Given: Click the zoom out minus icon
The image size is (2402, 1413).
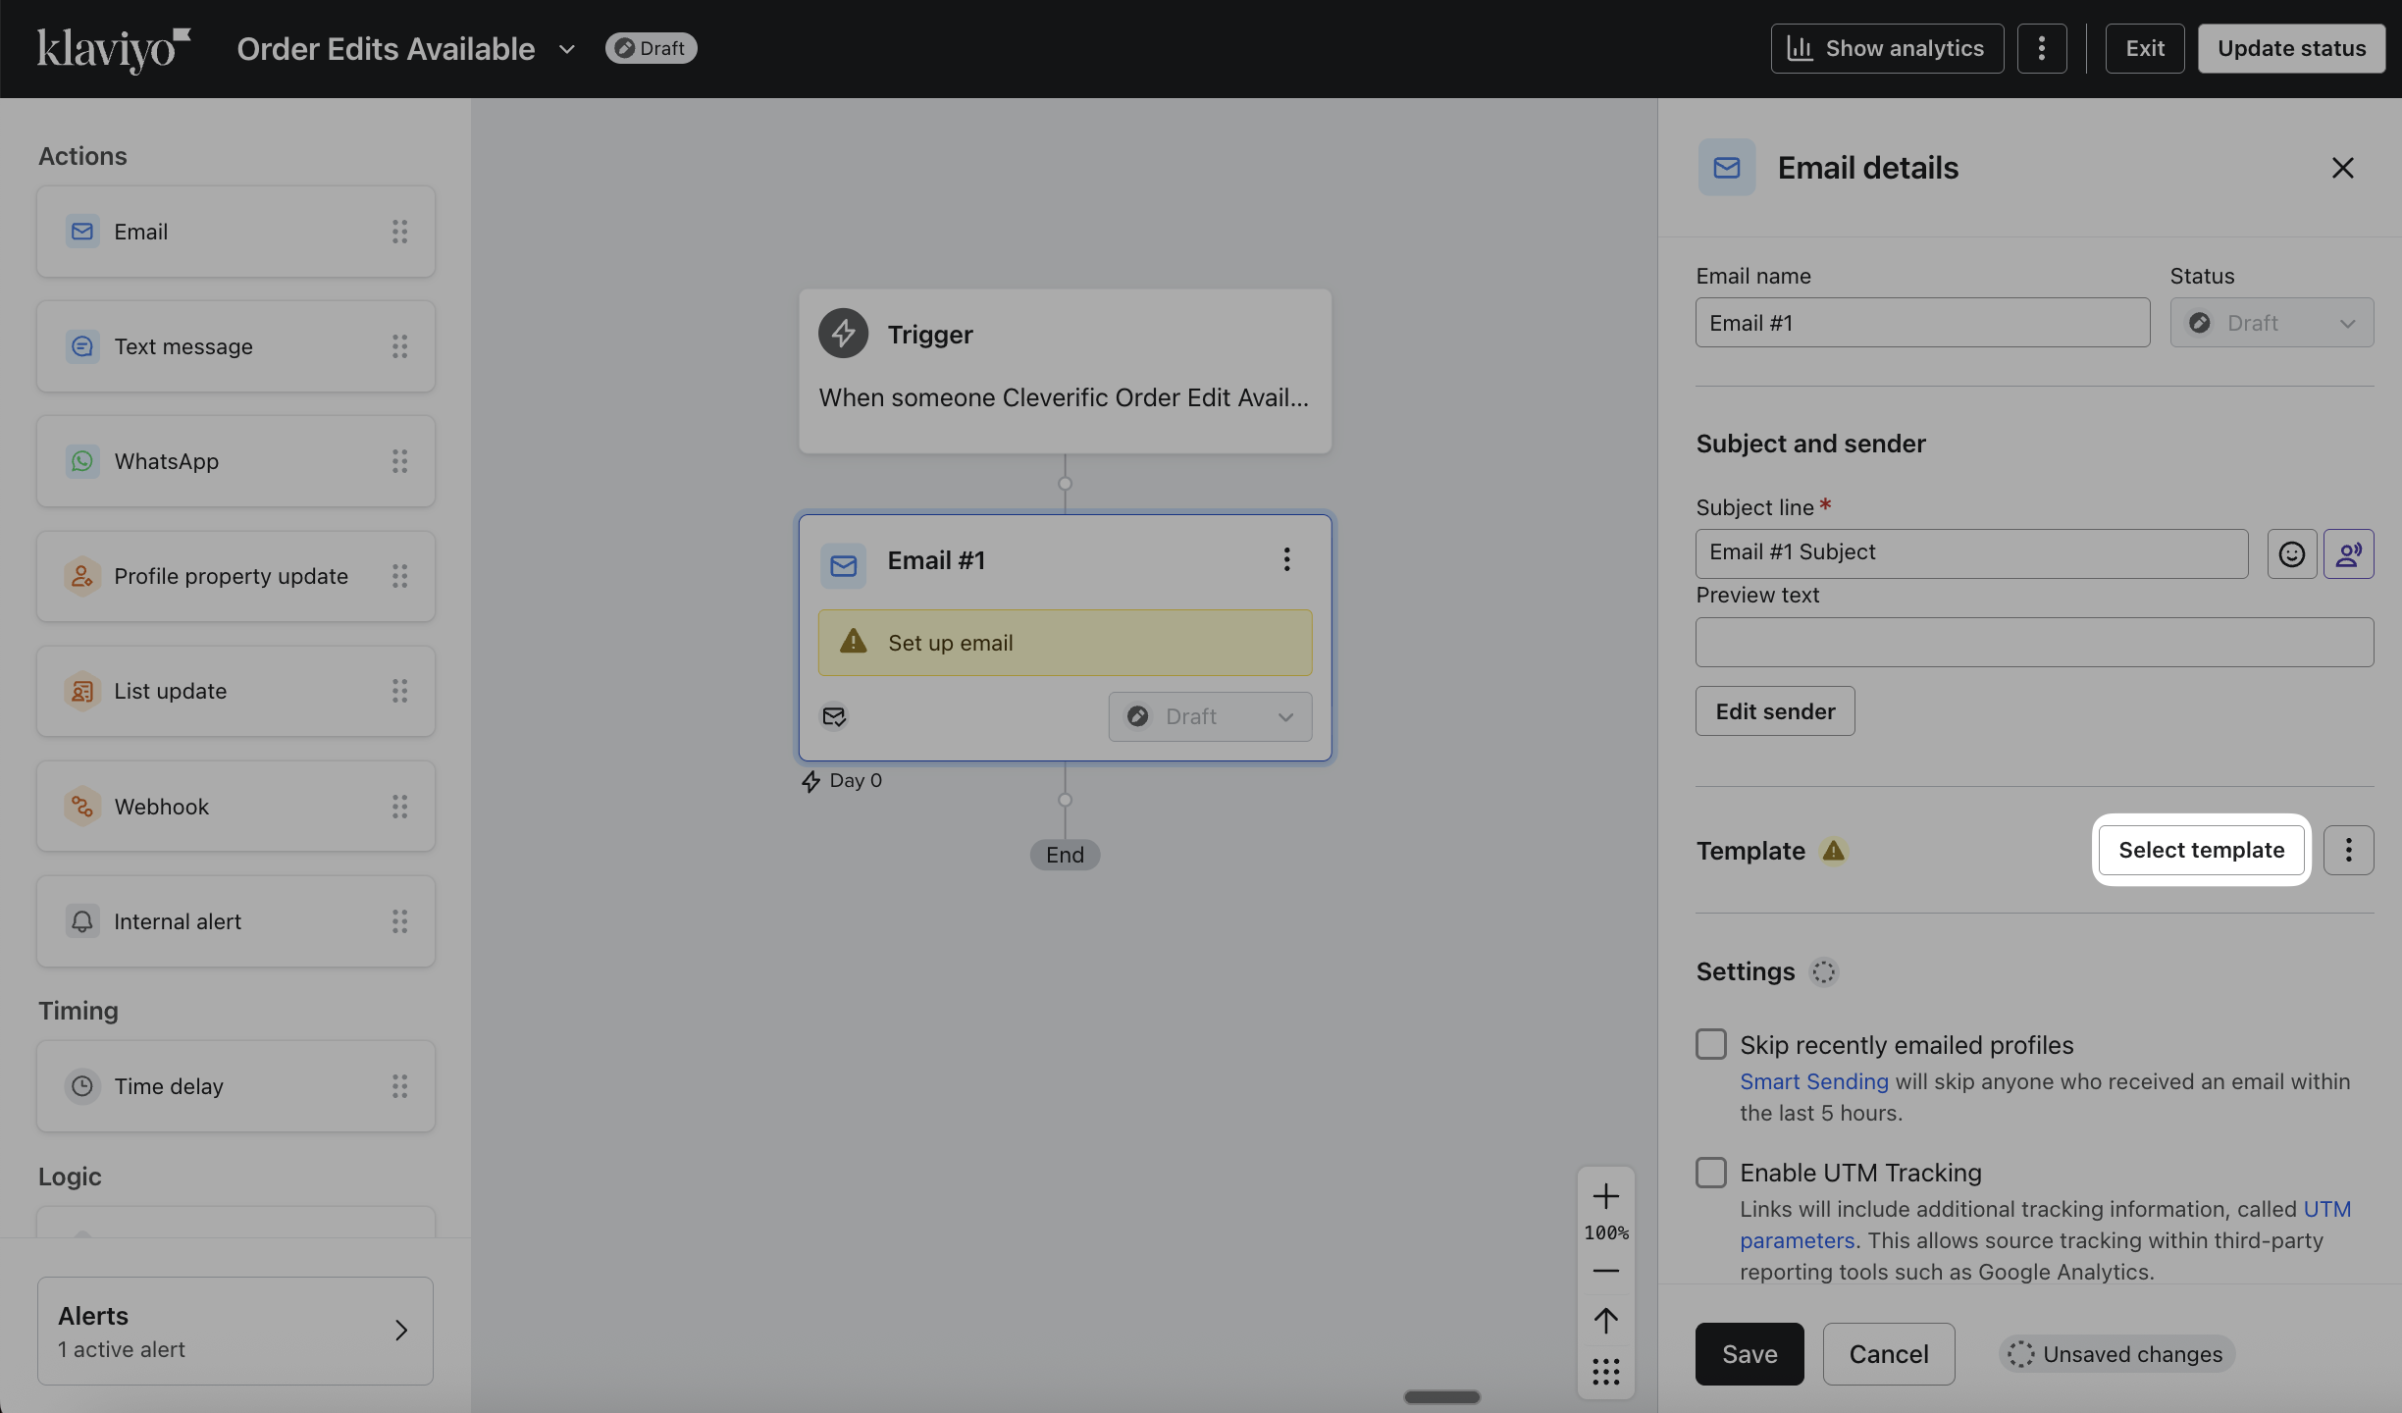Looking at the screenshot, I should 1605,1271.
